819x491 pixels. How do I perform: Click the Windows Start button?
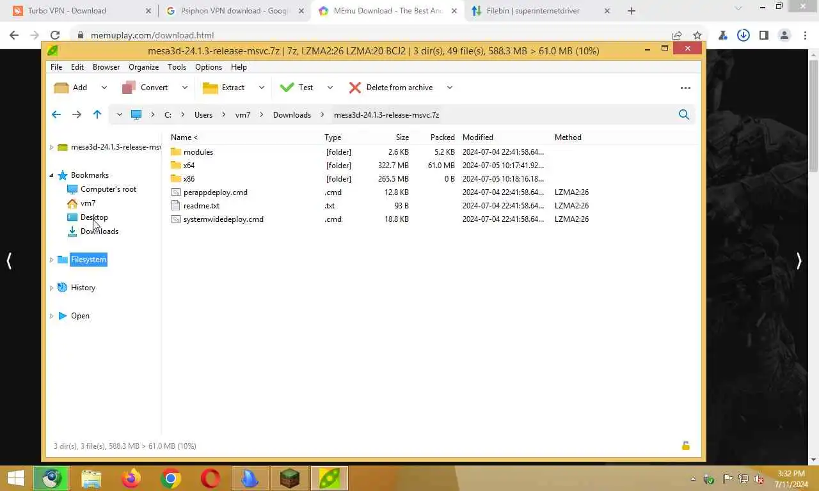click(15, 478)
